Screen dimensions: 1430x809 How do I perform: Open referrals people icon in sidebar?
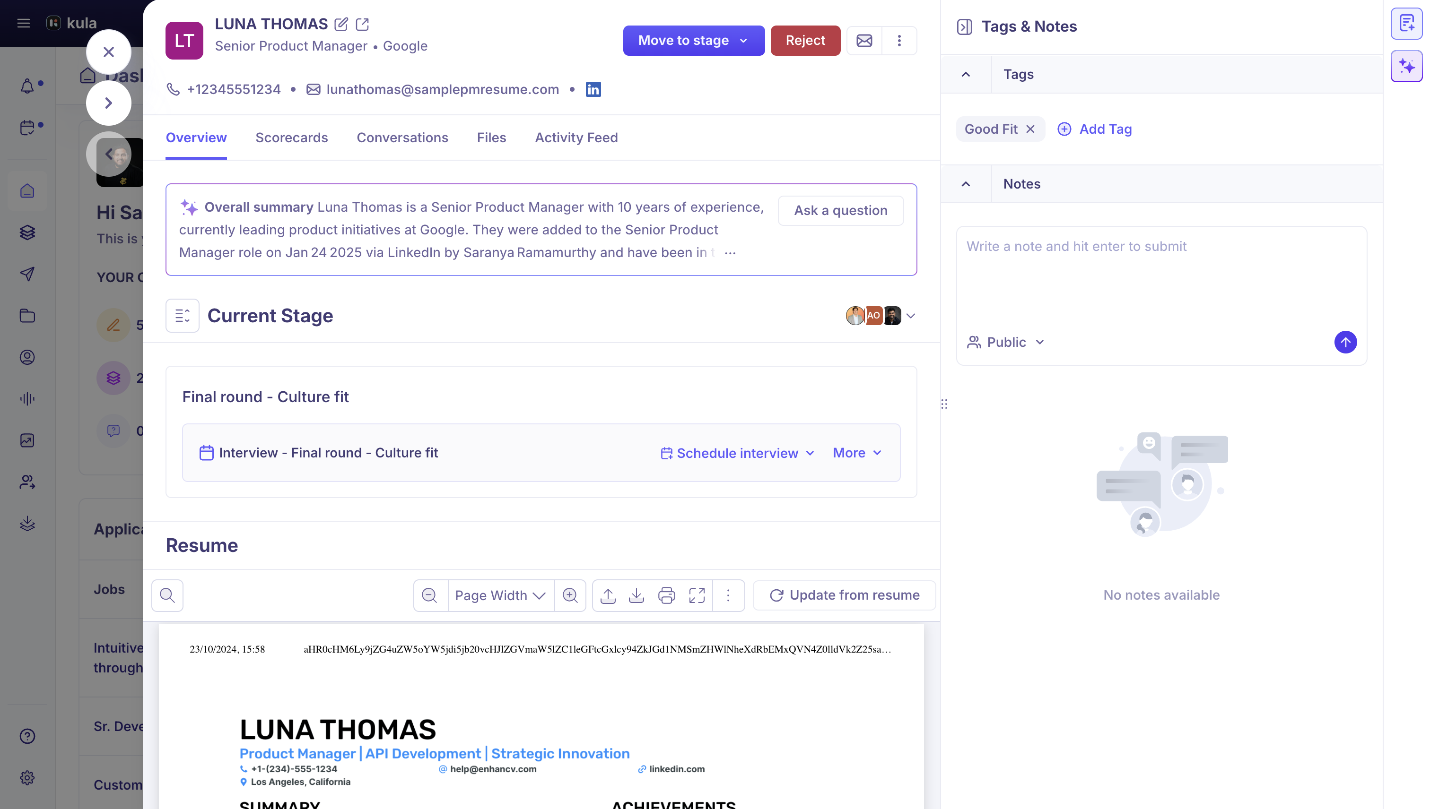tap(27, 482)
